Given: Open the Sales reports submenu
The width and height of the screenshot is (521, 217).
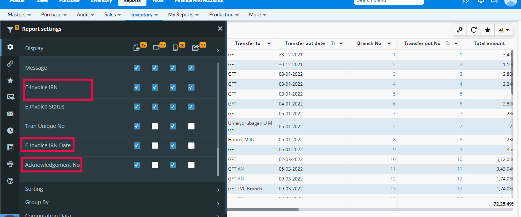Looking at the screenshot, I should click(x=113, y=14).
